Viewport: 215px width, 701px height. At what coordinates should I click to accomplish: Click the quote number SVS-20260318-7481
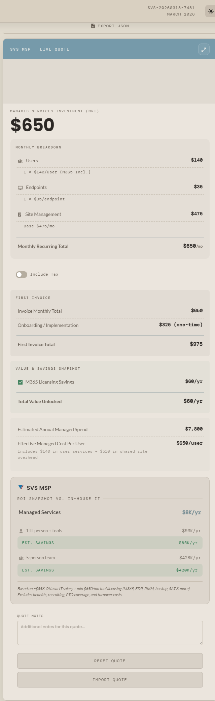pos(171,8)
